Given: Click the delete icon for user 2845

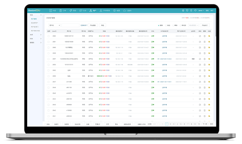Looking at the screenshot, I should (205, 93).
